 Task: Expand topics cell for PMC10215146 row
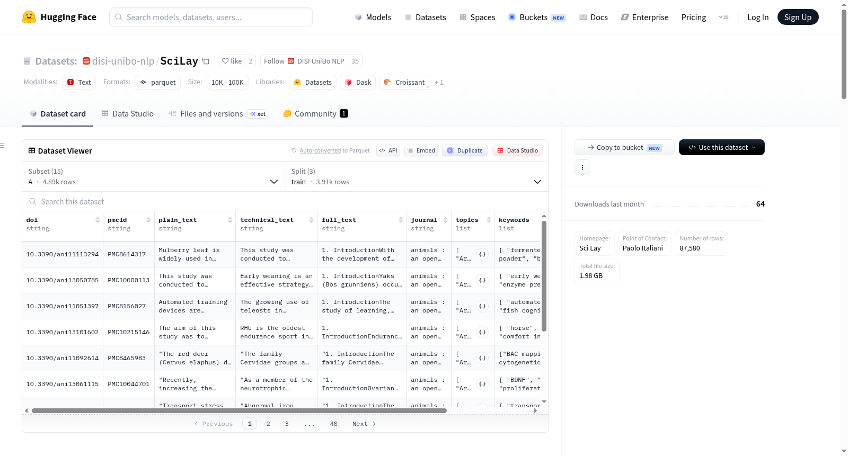[x=482, y=332]
